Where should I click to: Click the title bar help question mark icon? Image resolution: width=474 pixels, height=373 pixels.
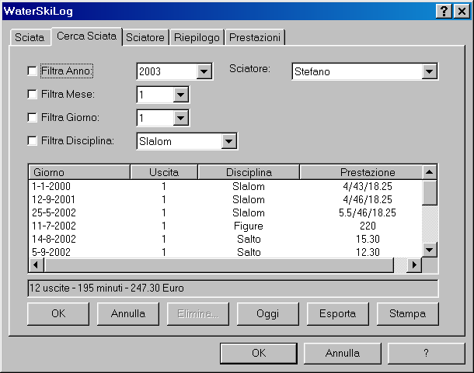click(x=443, y=11)
